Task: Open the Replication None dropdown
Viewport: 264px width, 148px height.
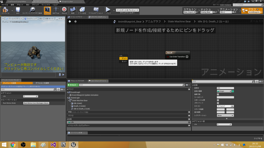Action: pyautogui.click(x=225, y=115)
